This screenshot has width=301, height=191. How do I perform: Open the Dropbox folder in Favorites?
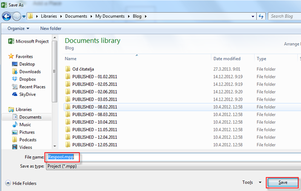pyautogui.click(x=27, y=79)
